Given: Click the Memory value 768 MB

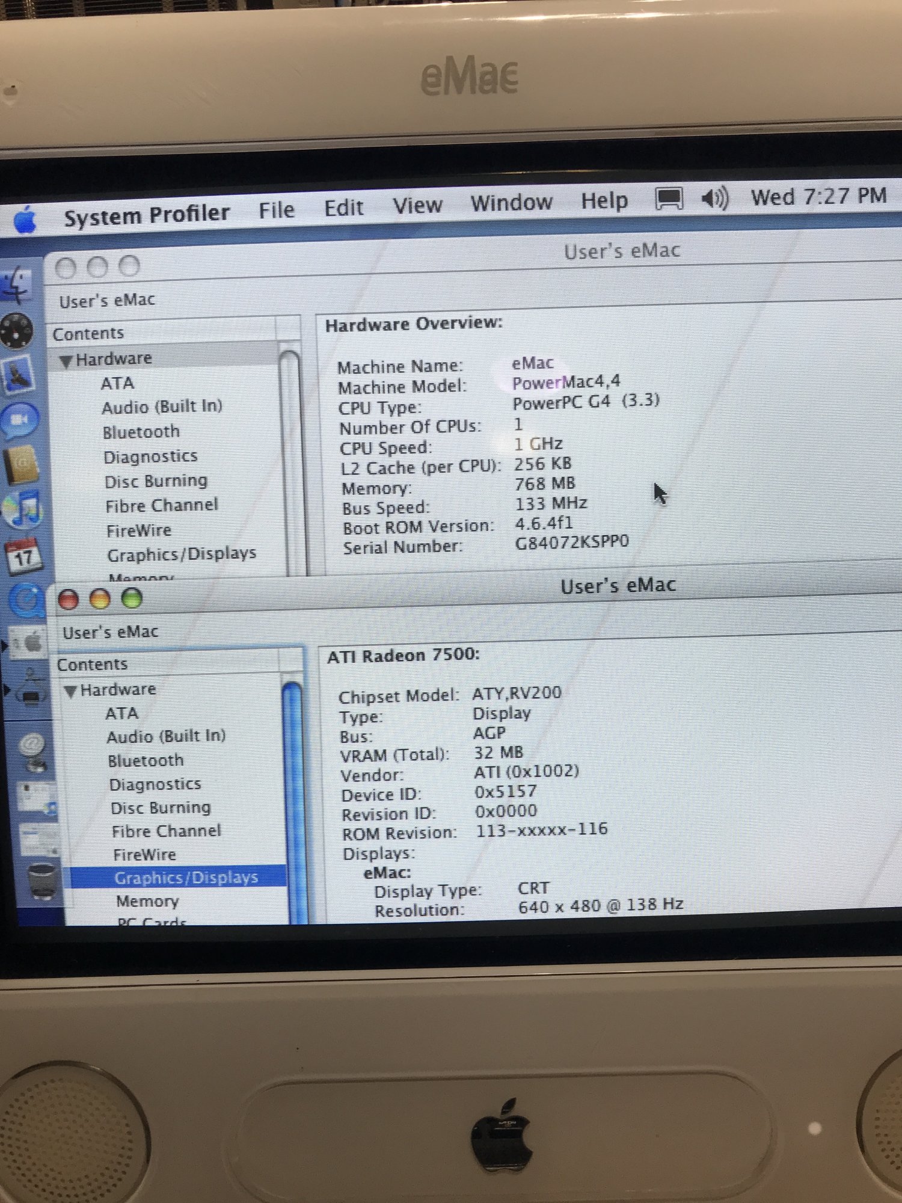Looking at the screenshot, I should click(545, 484).
